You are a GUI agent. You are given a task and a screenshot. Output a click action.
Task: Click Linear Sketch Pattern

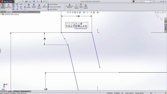[54, 7]
